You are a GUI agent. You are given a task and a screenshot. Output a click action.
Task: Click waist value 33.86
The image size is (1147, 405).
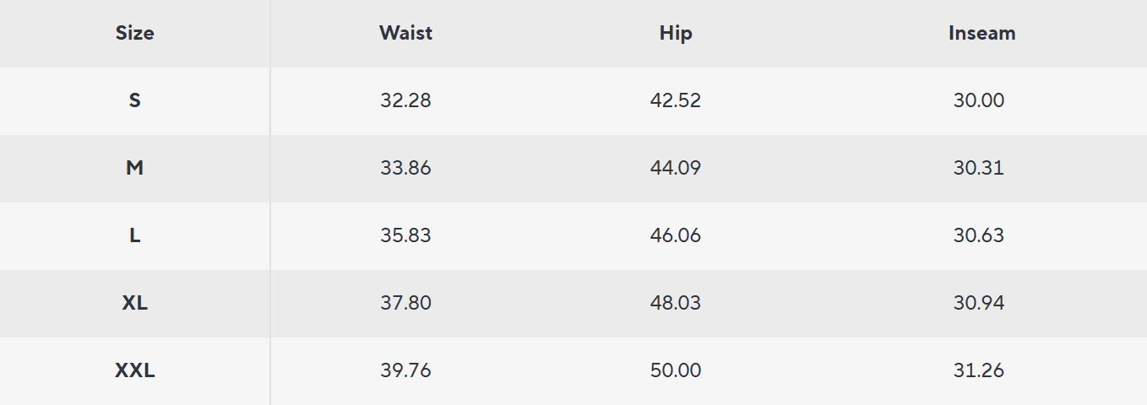405,168
